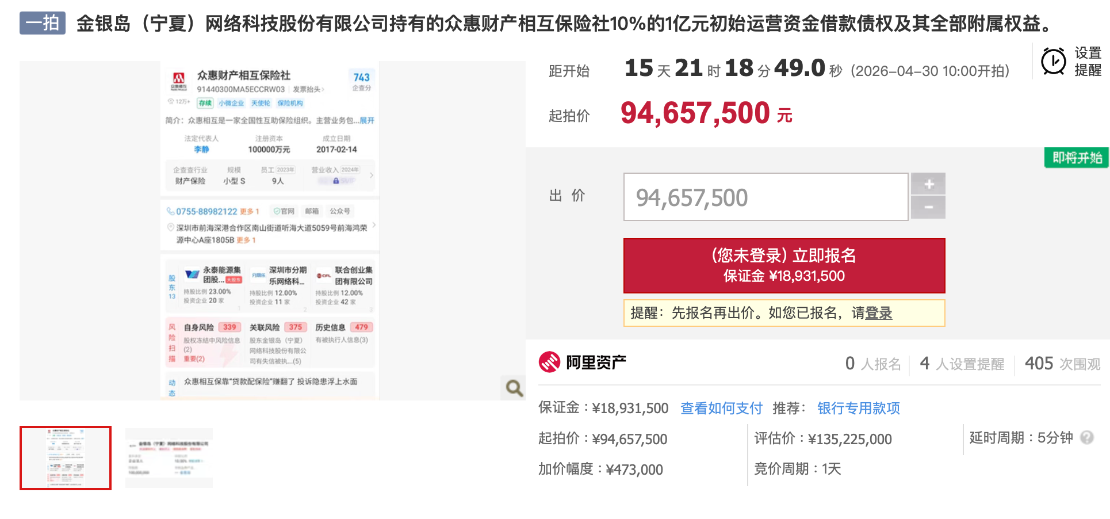Select the second preview thumbnail
The height and width of the screenshot is (519, 1110).
coord(169,458)
